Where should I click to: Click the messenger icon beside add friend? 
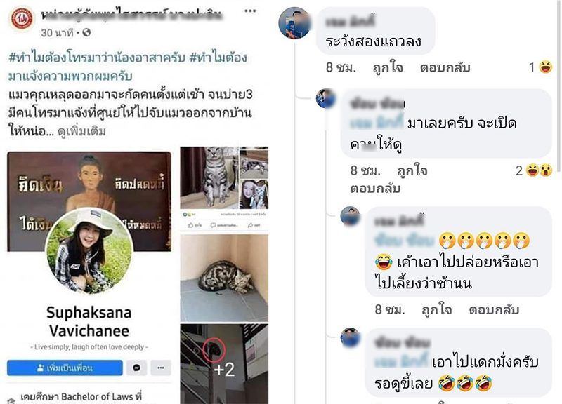(x=136, y=368)
